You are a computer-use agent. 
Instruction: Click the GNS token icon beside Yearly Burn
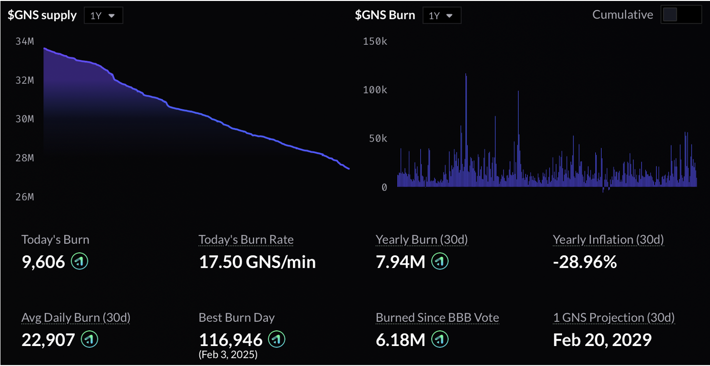[440, 261]
